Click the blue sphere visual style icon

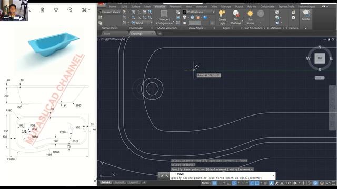point(205,17)
